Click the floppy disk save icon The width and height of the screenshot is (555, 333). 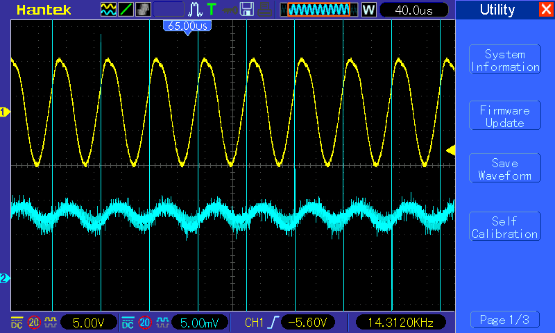247,10
